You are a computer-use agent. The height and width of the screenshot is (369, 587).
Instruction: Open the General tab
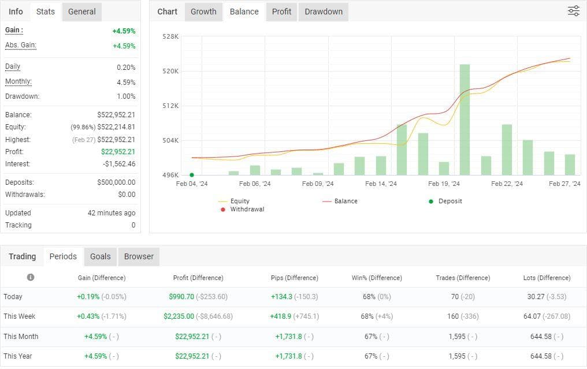pyautogui.click(x=82, y=12)
